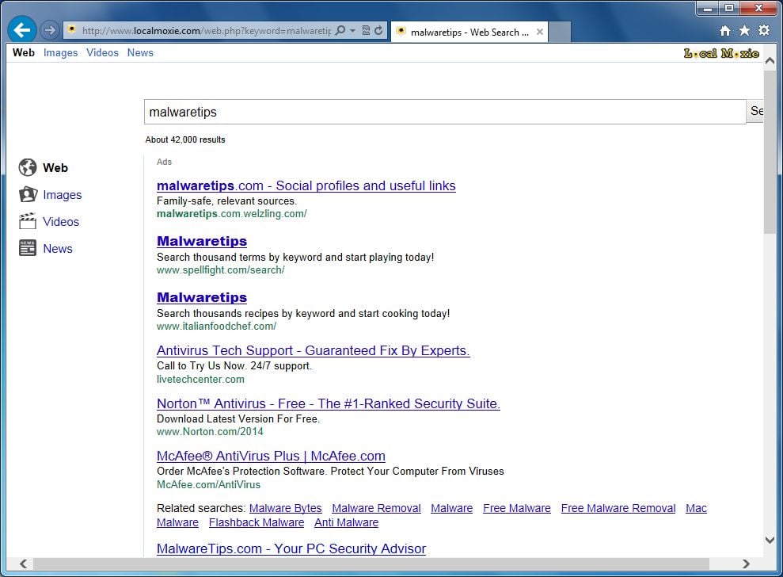Click the horizontal scrollbar right arrow
The image size is (783, 577).
pos(746,564)
